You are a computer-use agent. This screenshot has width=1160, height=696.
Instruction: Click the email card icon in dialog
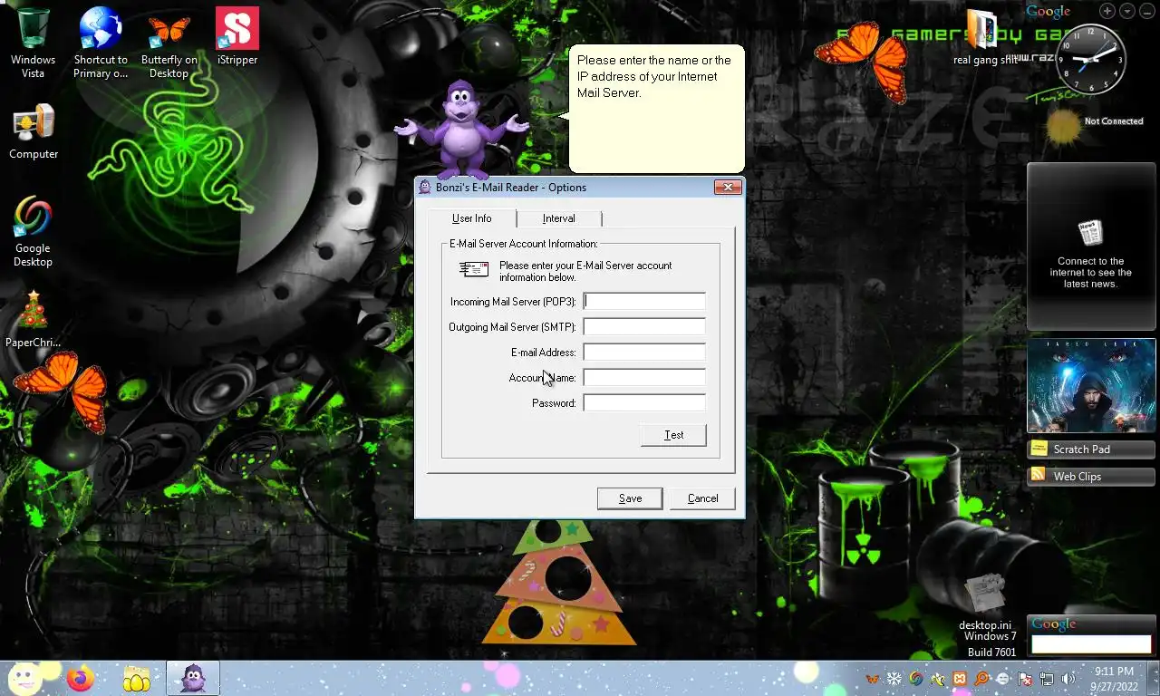tap(474, 269)
